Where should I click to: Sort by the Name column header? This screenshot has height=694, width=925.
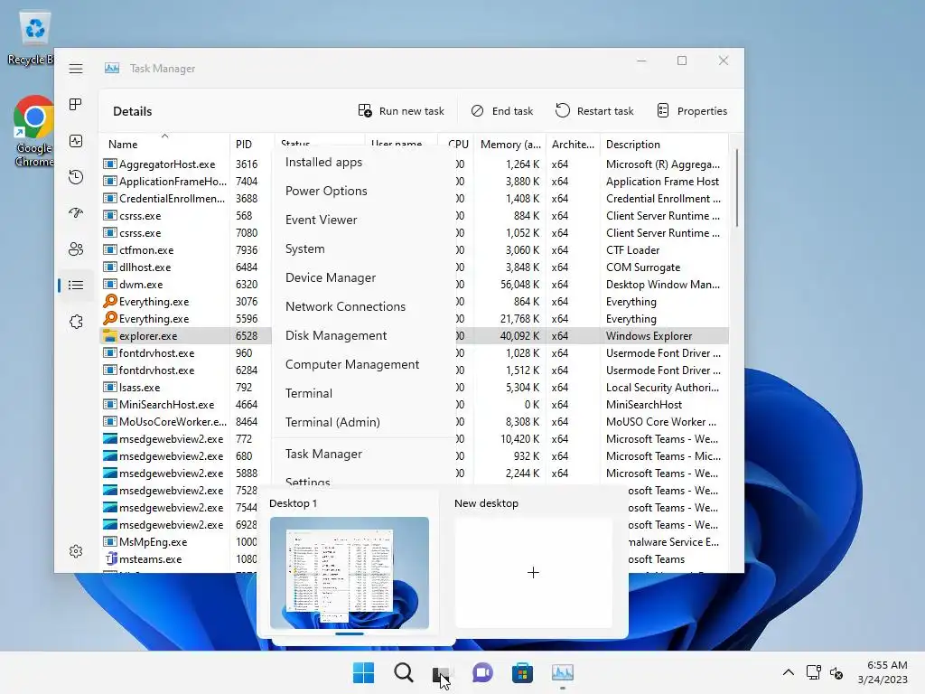[x=164, y=144]
